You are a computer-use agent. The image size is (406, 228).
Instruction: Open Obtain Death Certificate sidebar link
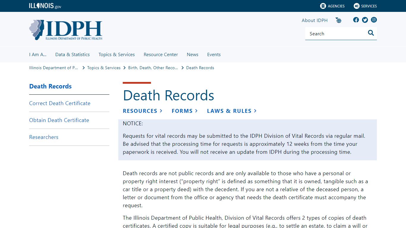point(59,120)
